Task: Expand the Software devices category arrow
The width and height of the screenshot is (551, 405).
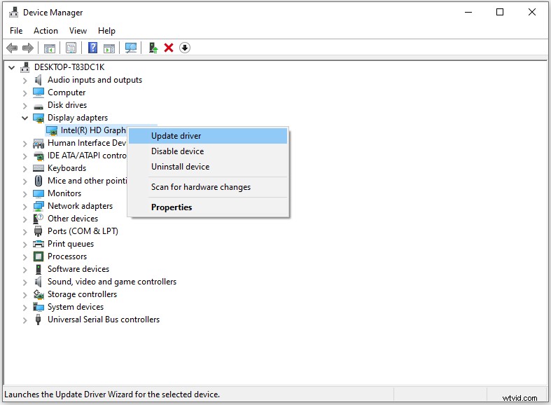Action: (x=25, y=270)
